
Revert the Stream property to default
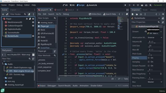[x=146, y=32]
